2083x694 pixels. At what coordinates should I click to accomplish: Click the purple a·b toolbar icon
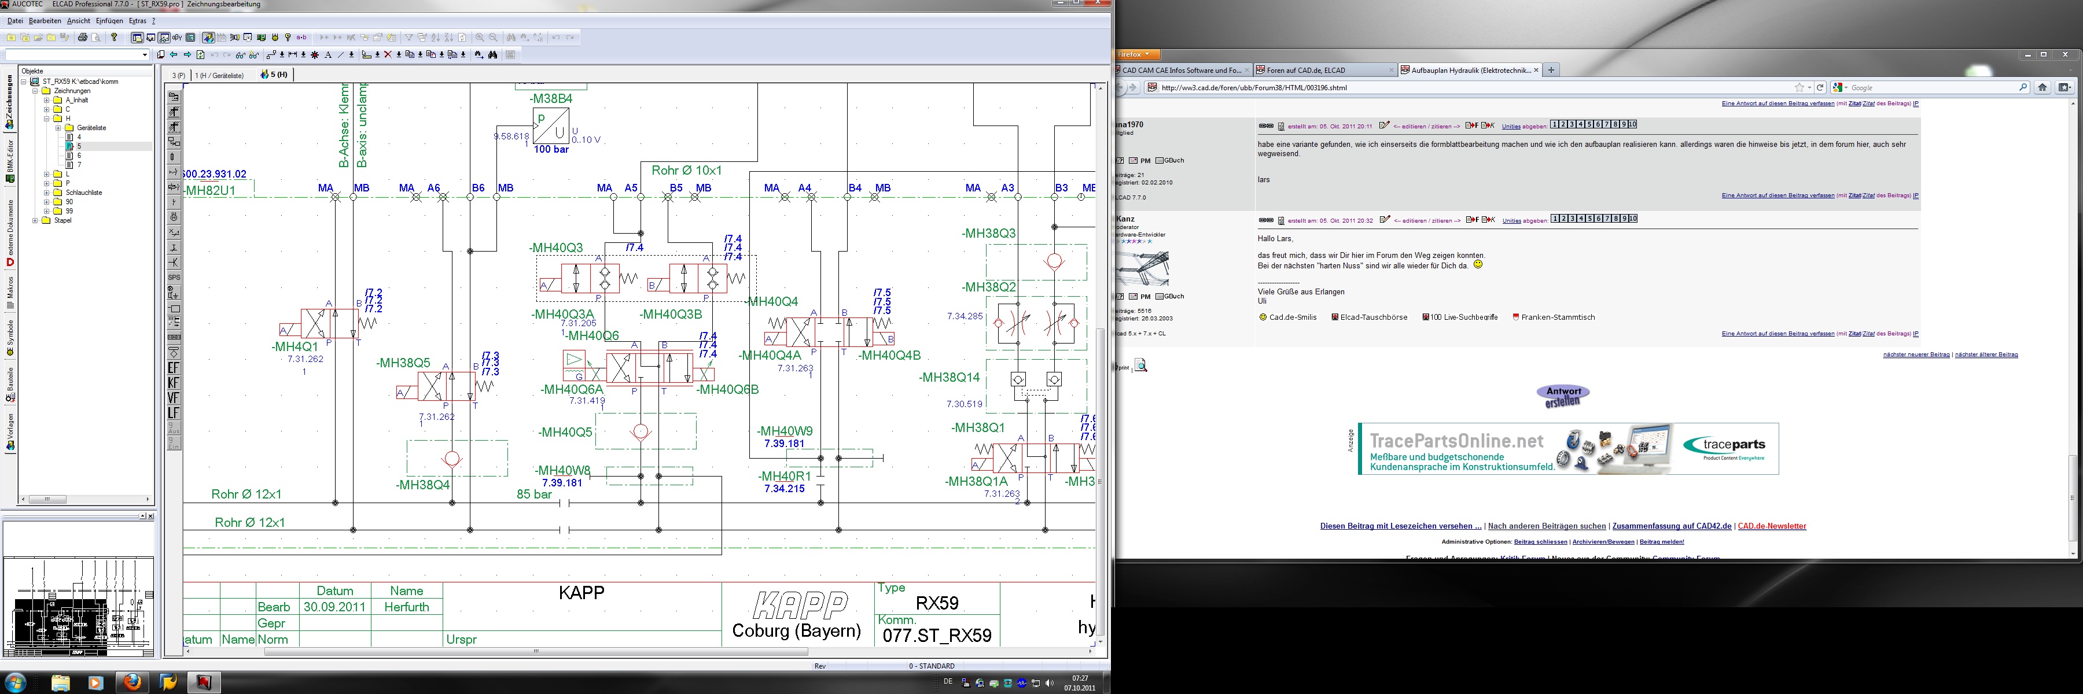coord(301,38)
